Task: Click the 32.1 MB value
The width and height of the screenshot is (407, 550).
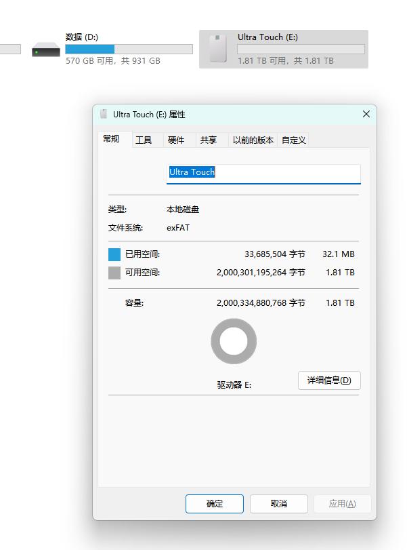Action: pos(339,254)
